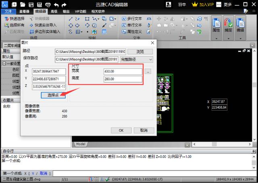Image resolution: width=258 pixels, height=183 pixels.
Task: Click the New file icon in title bar
Action: (14, 4)
